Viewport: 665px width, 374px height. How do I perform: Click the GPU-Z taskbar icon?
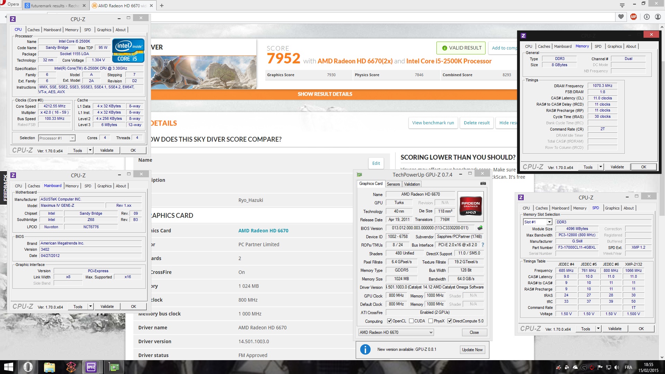pyautogui.click(x=114, y=367)
